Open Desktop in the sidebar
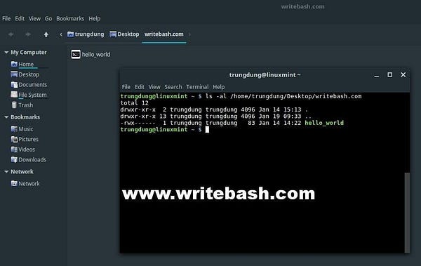The height and width of the screenshot is (266, 421). (29, 74)
